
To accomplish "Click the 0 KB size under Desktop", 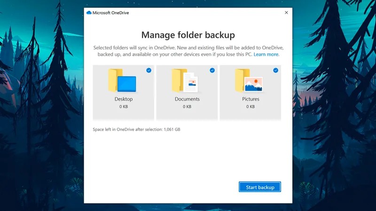I will [124, 107].
